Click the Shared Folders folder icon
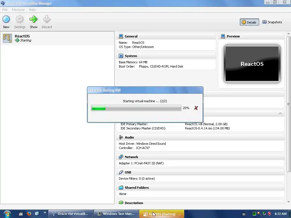Image resolution: width=291 pixels, height=218 pixels. (121, 187)
